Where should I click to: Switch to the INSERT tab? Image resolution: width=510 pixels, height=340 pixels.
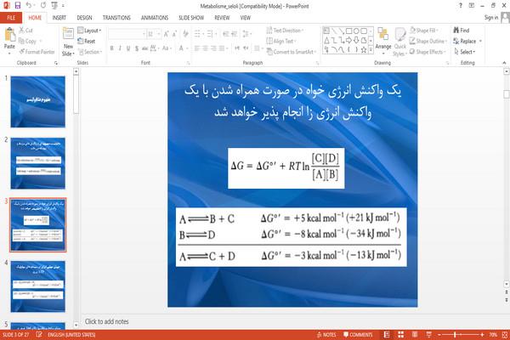pyautogui.click(x=59, y=18)
